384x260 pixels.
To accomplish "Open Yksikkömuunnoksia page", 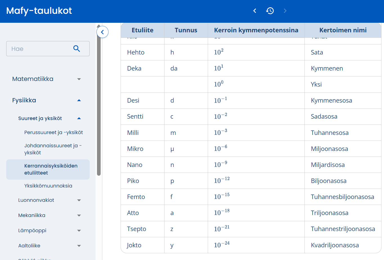I will [x=48, y=186].
